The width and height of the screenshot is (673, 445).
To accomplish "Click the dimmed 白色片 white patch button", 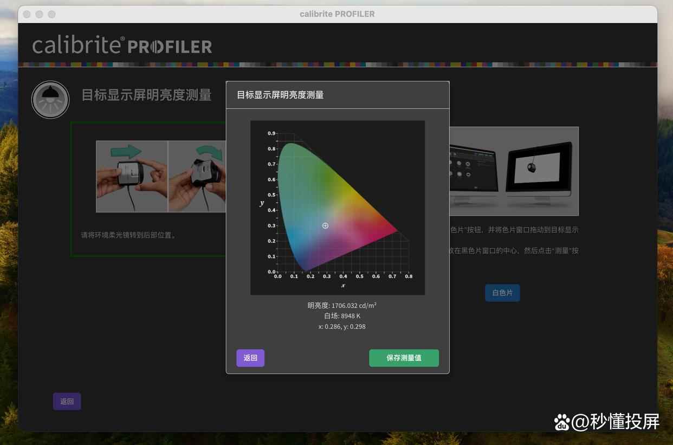I will pos(502,293).
